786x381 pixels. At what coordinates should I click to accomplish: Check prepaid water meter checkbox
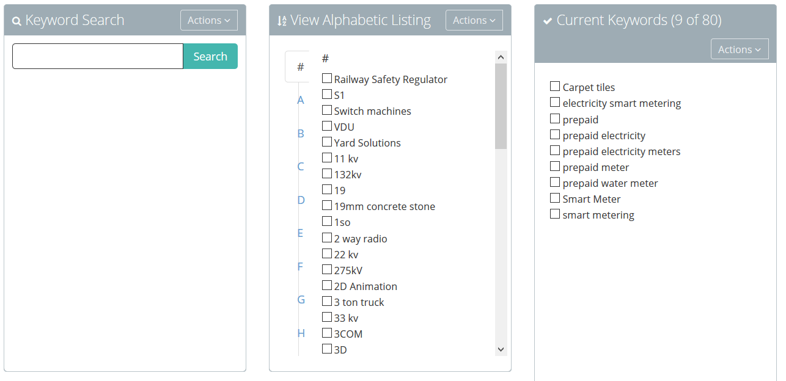pos(555,182)
